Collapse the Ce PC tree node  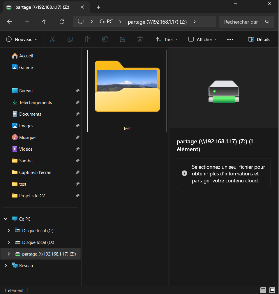(x=6, y=219)
